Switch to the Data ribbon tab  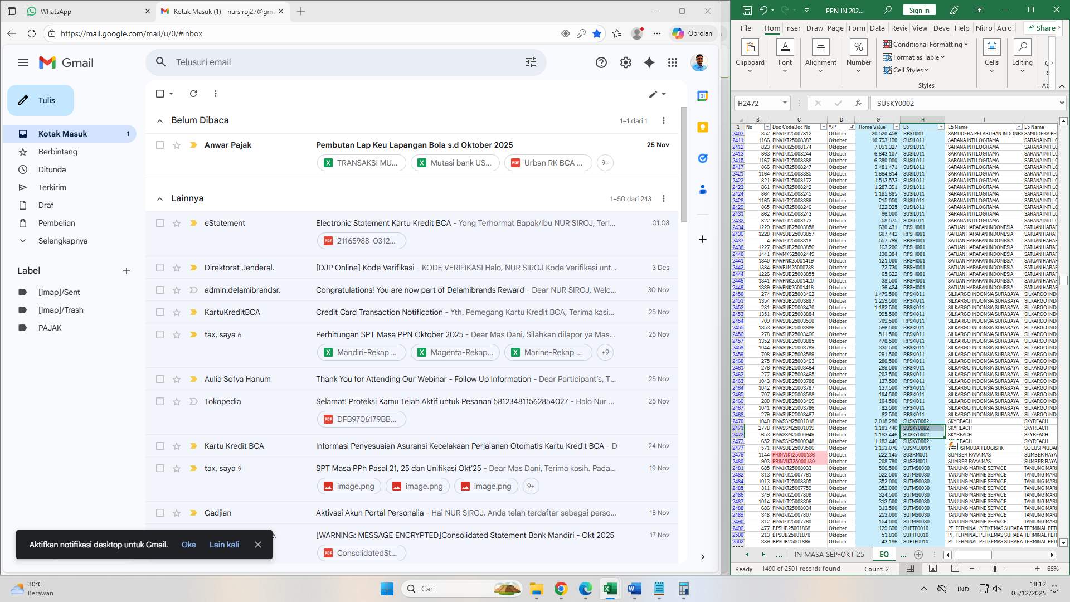coord(877,28)
